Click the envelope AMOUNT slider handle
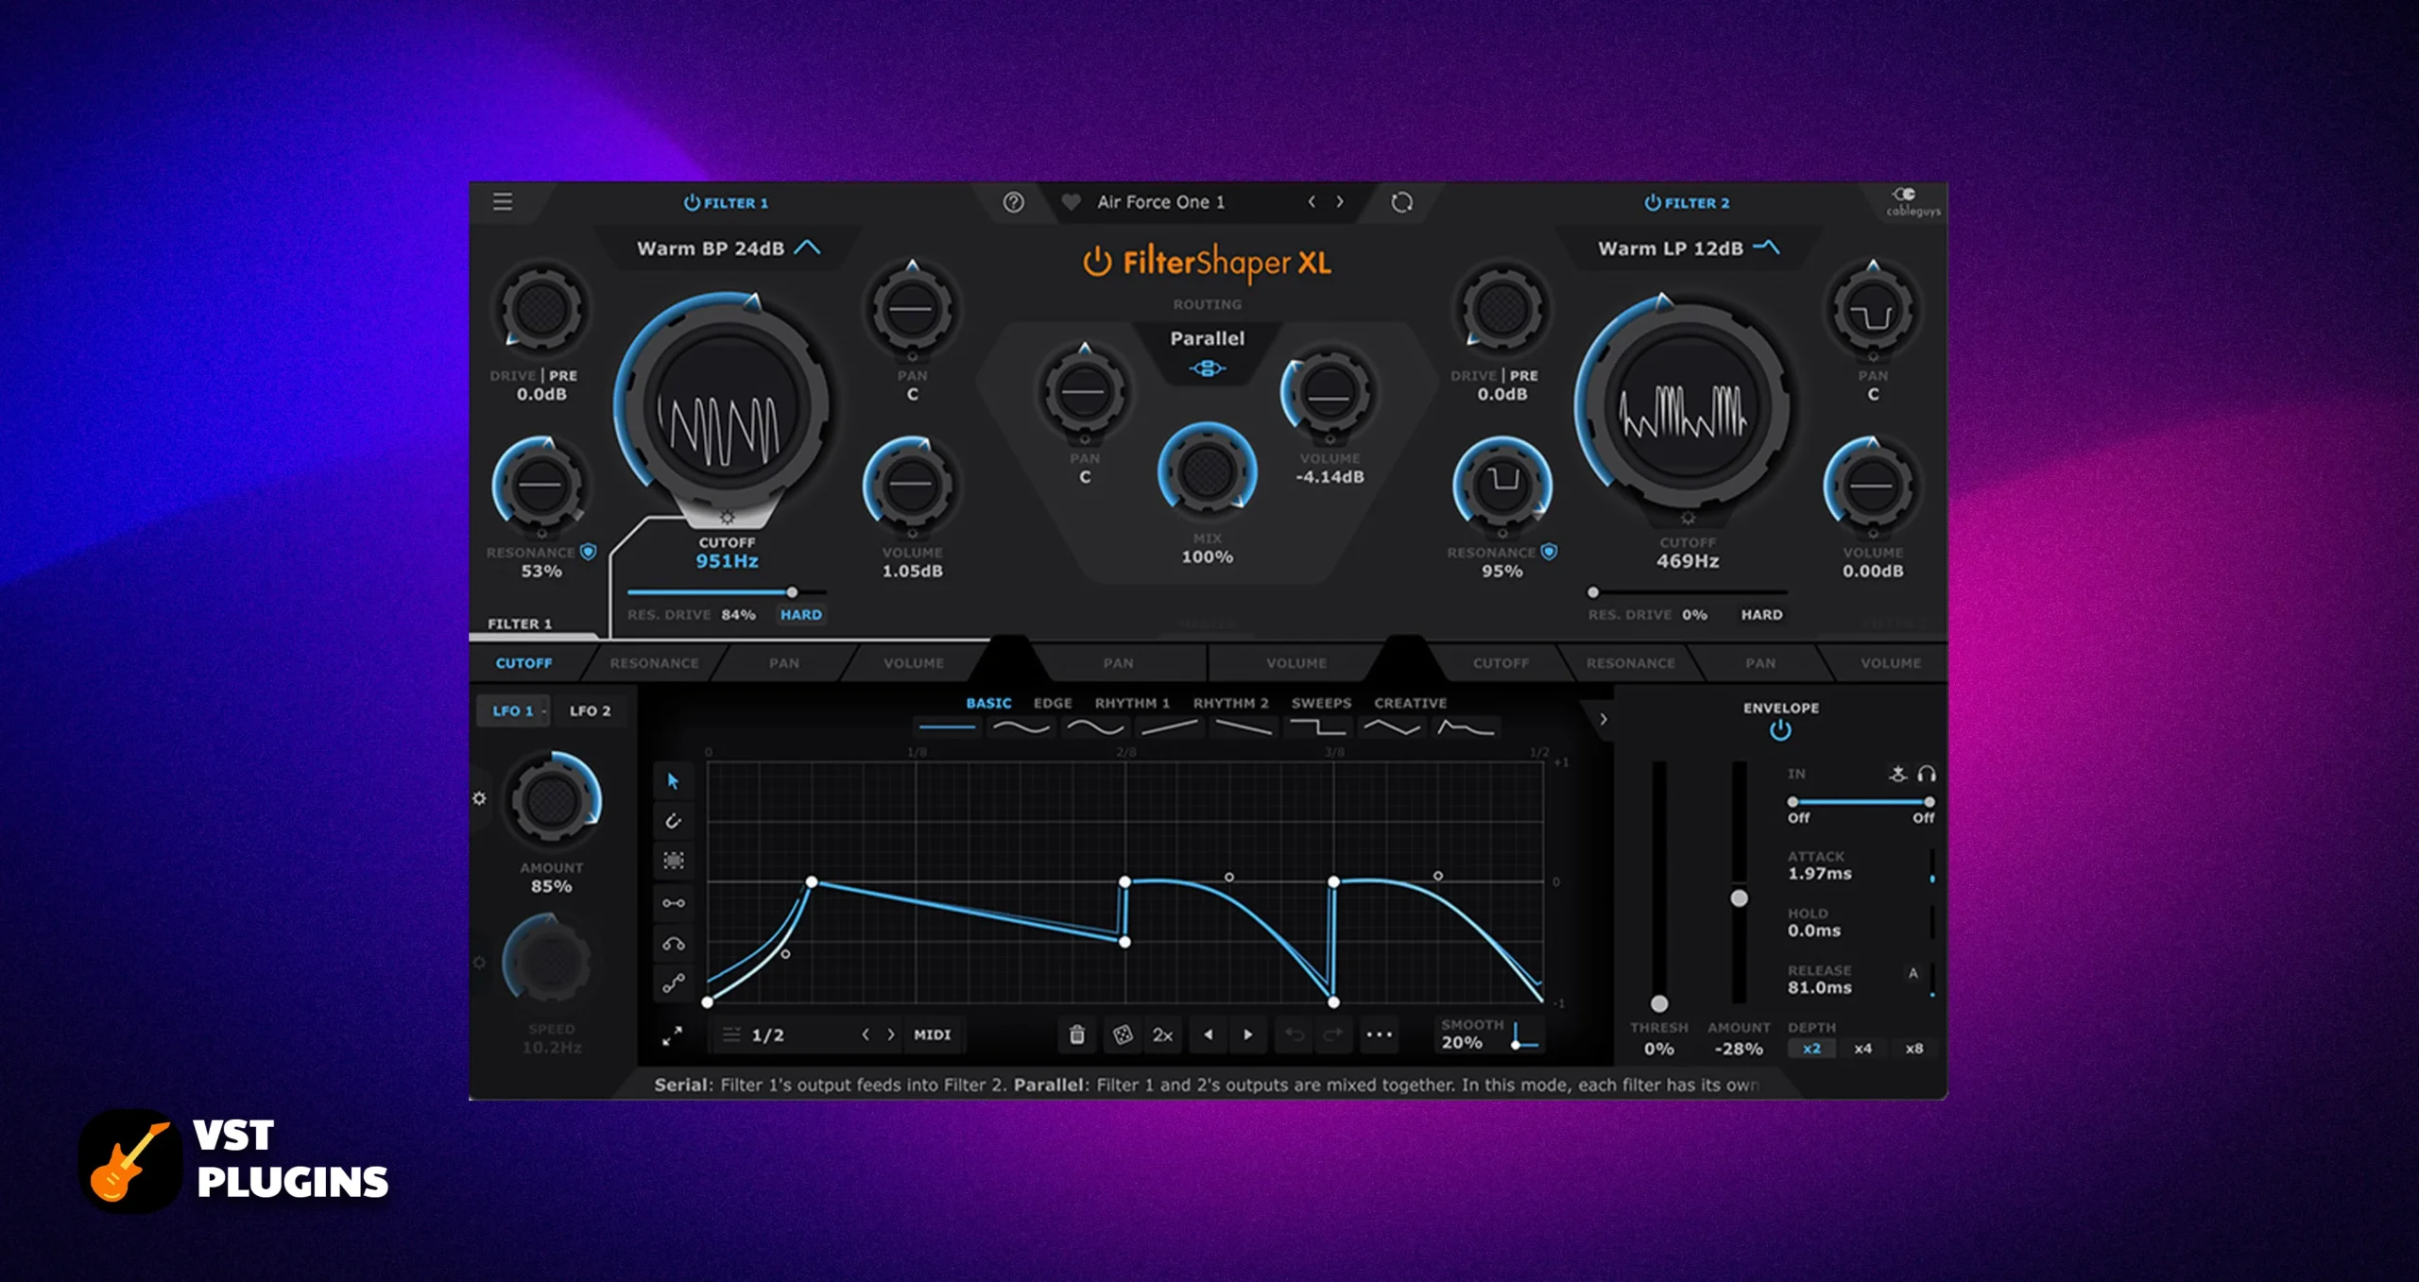 click(x=1739, y=898)
